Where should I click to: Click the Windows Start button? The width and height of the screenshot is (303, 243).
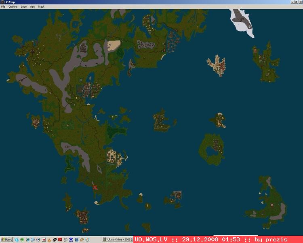6,239
